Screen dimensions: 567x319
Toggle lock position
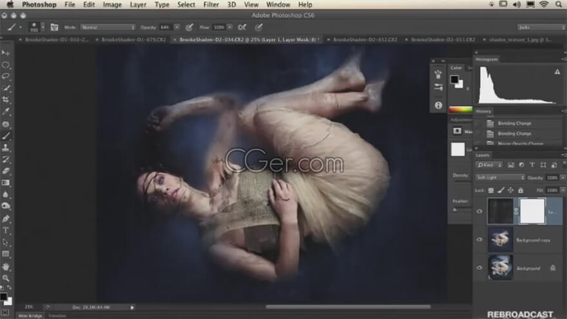[510, 190]
